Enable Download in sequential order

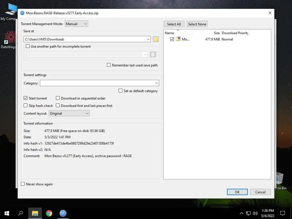tap(58, 98)
